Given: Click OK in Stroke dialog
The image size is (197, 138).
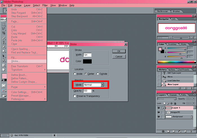Looking at the screenshot, I should (x=119, y=51).
